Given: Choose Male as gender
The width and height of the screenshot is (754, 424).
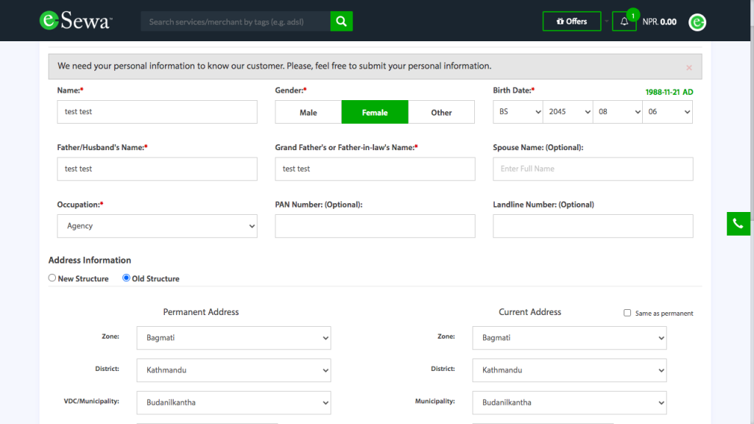Looking at the screenshot, I should click(308, 112).
